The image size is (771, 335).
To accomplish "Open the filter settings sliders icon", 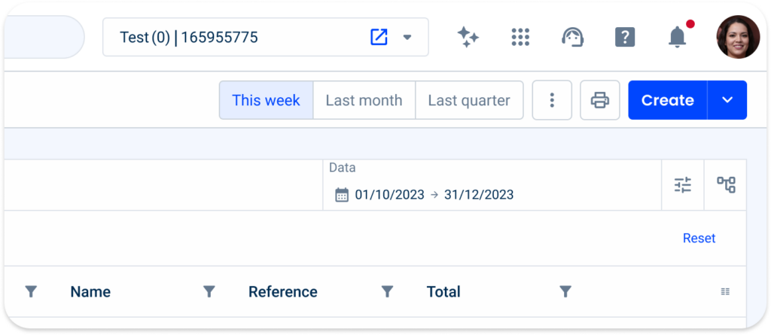I will (x=683, y=184).
